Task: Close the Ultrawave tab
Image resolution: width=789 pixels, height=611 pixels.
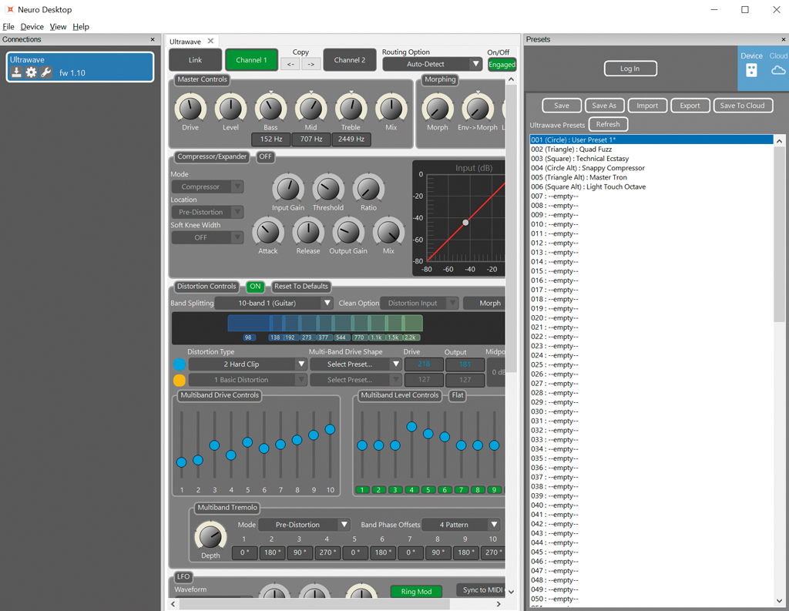Action: point(211,41)
